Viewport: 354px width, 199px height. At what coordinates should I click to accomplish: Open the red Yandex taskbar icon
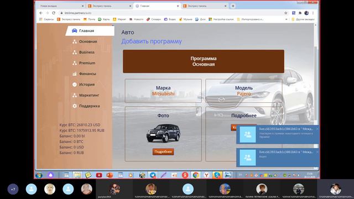coord(185,175)
